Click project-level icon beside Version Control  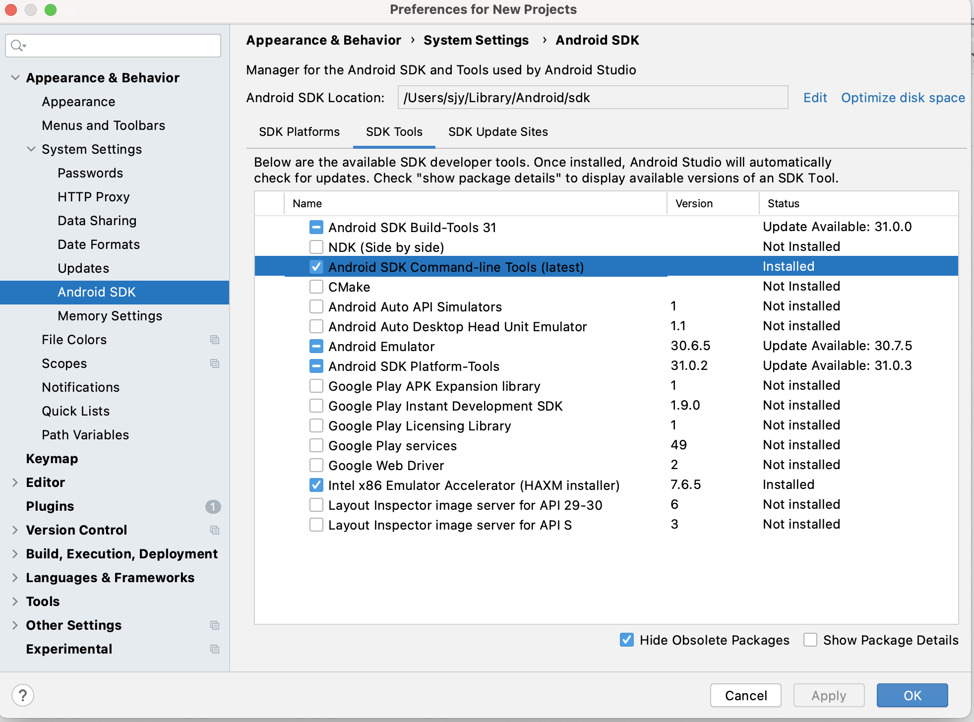coord(215,530)
